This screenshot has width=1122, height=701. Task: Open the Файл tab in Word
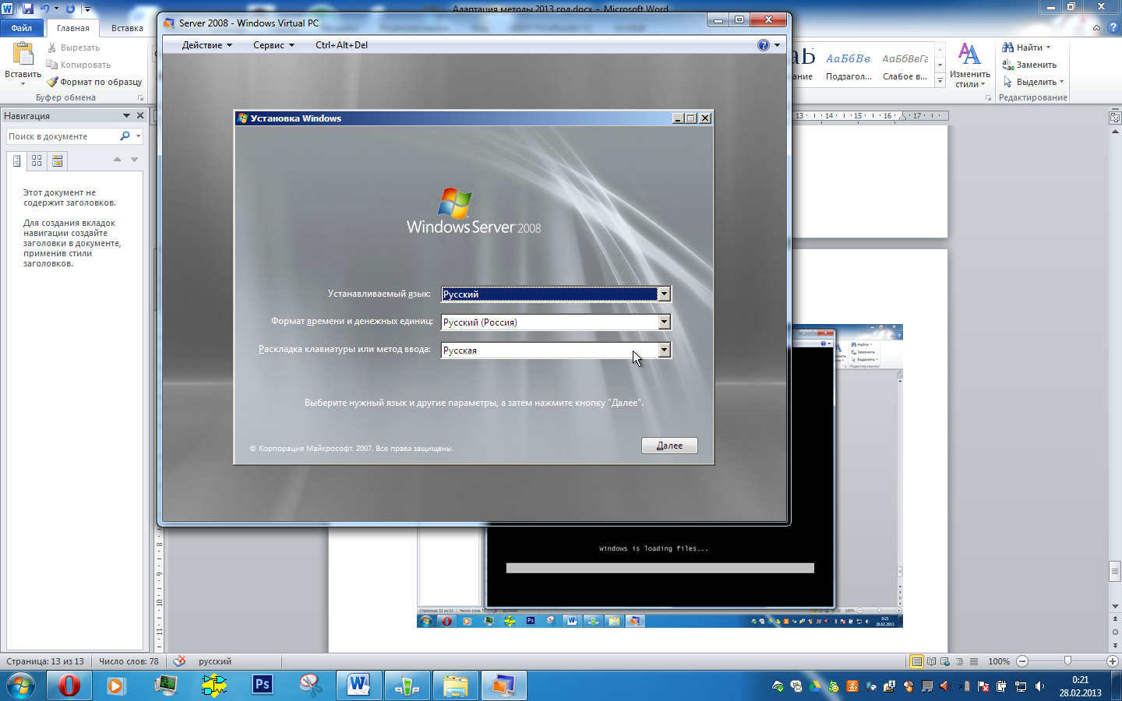coord(22,28)
